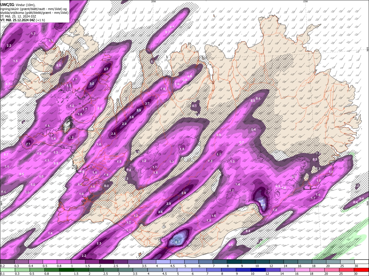The image size is (369, 276).
Task: Select the dark purple 2–2.5 upper legend swatch
Action: coord(106,262)
